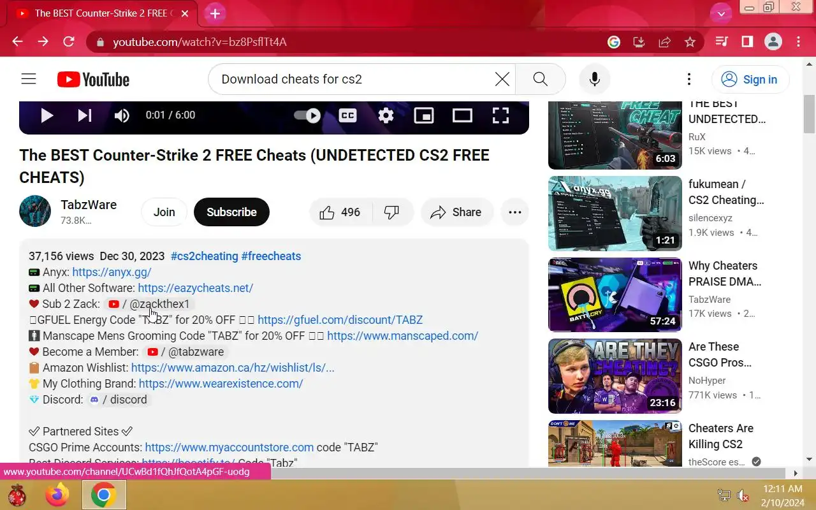Clear the search box with X icon

(502, 79)
